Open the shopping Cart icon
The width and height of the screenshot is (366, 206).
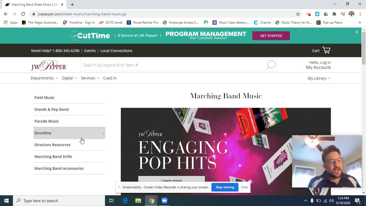click(326, 50)
